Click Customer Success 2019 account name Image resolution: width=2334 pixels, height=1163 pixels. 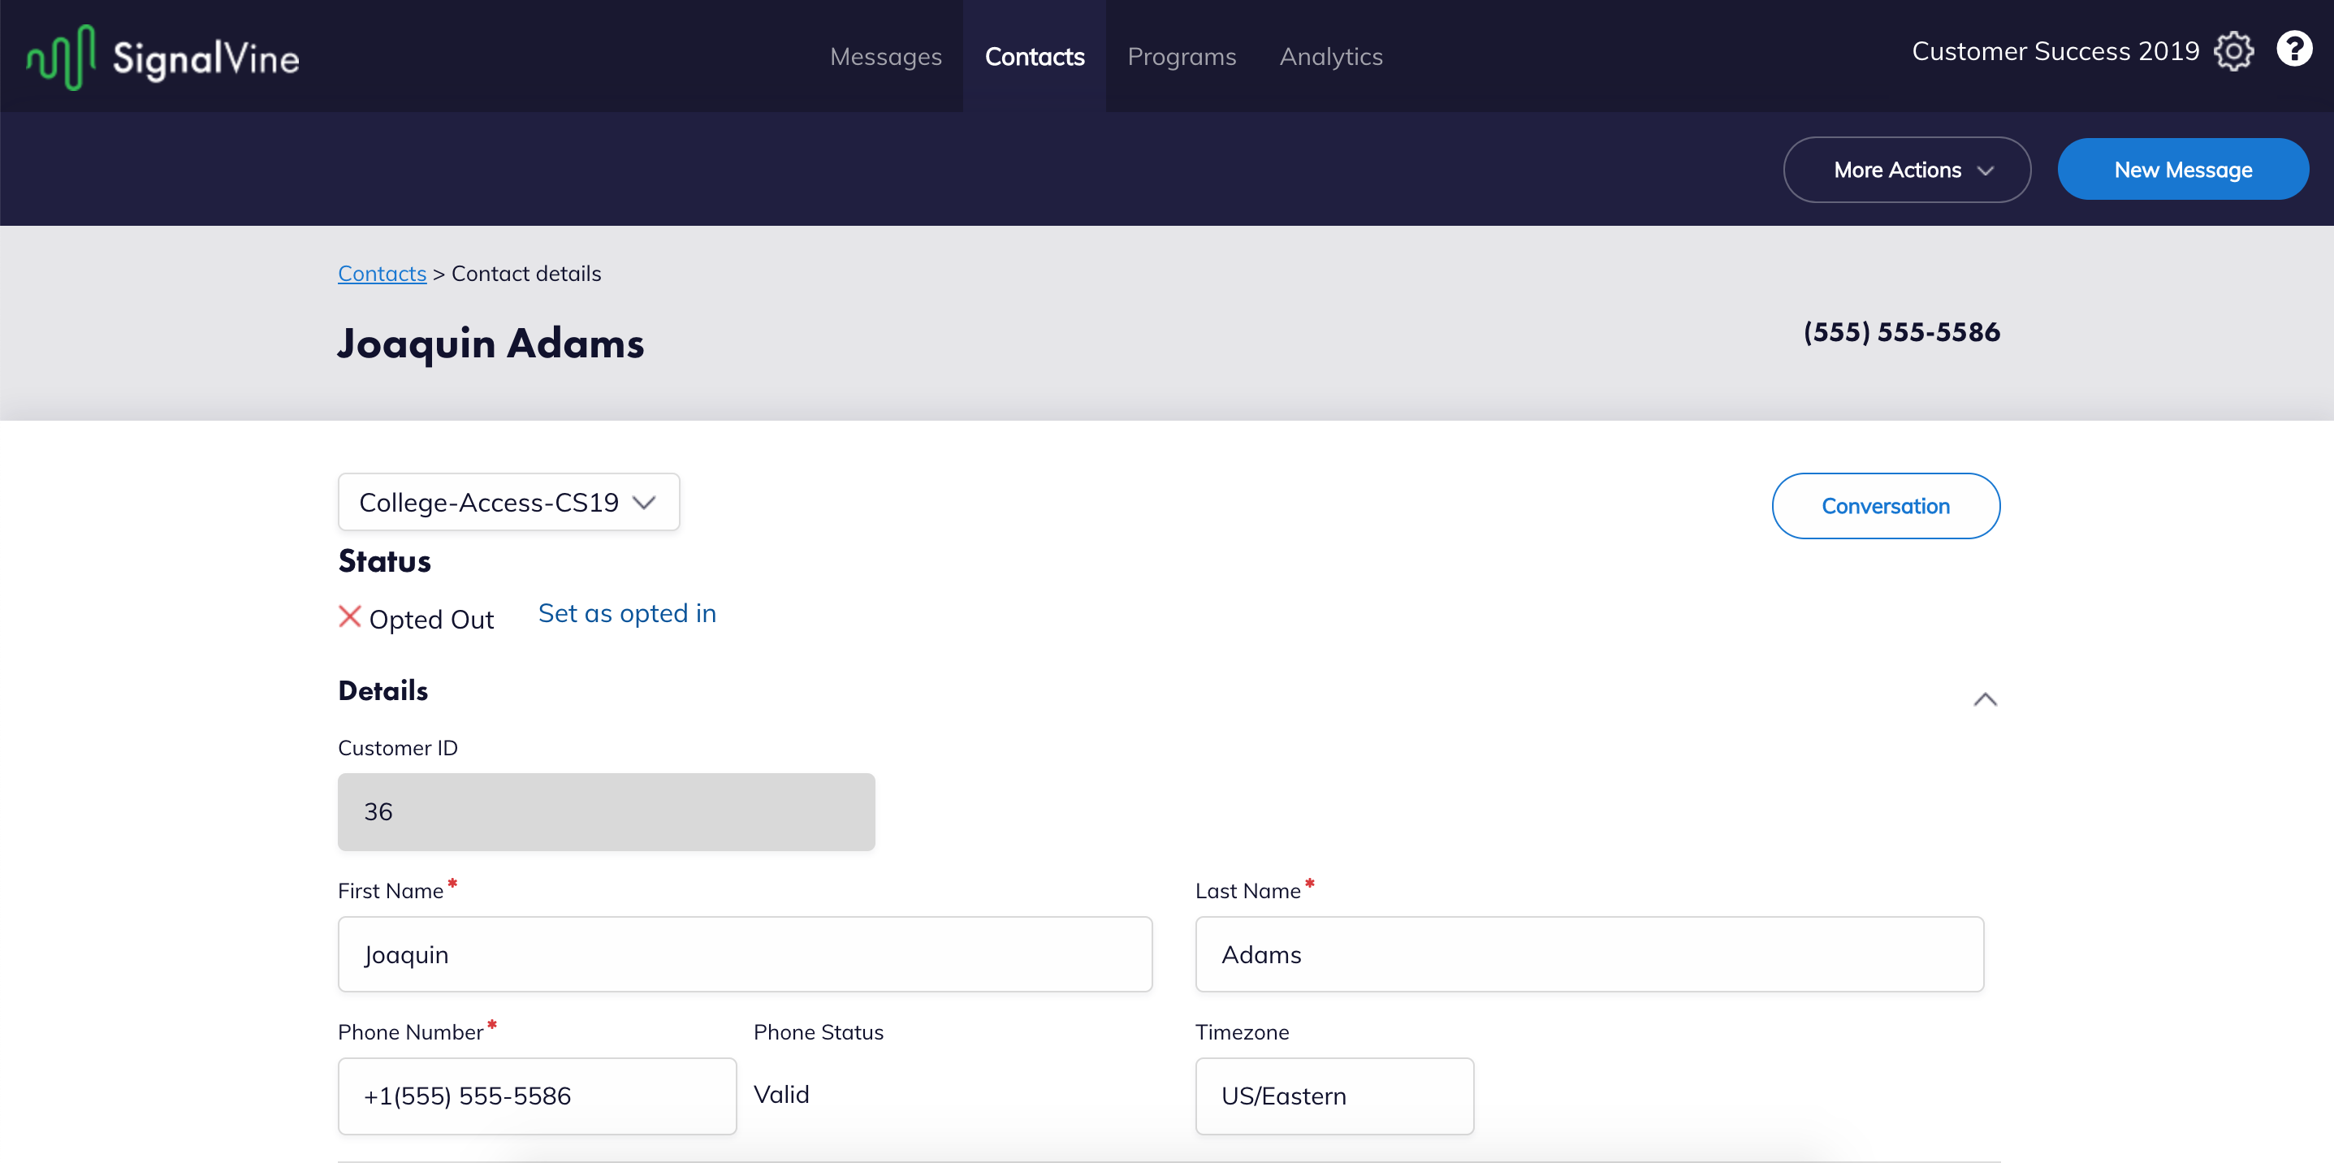pos(2055,52)
